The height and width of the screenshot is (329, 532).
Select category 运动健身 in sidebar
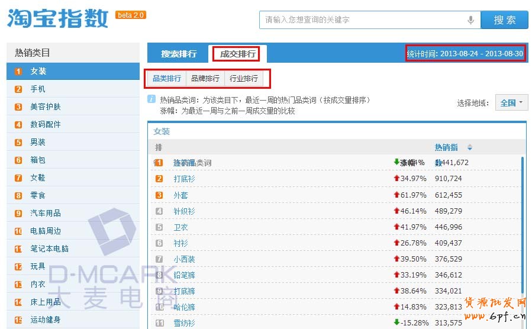[x=73, y=320]
